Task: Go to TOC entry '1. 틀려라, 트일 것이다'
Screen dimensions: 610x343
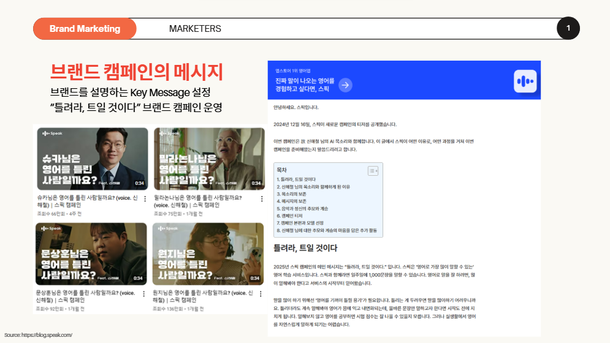Action: pyautogui.click(x=296, y=179)
